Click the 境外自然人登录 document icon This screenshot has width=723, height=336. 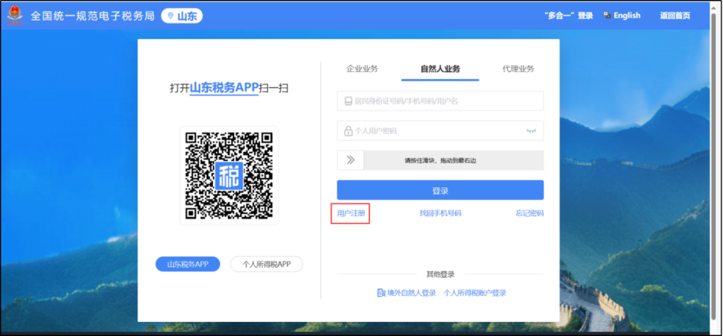382,292
